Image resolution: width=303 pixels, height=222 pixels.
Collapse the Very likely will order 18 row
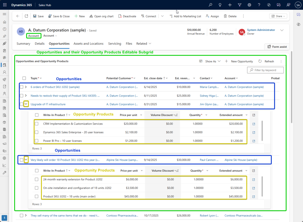(26, 160)
